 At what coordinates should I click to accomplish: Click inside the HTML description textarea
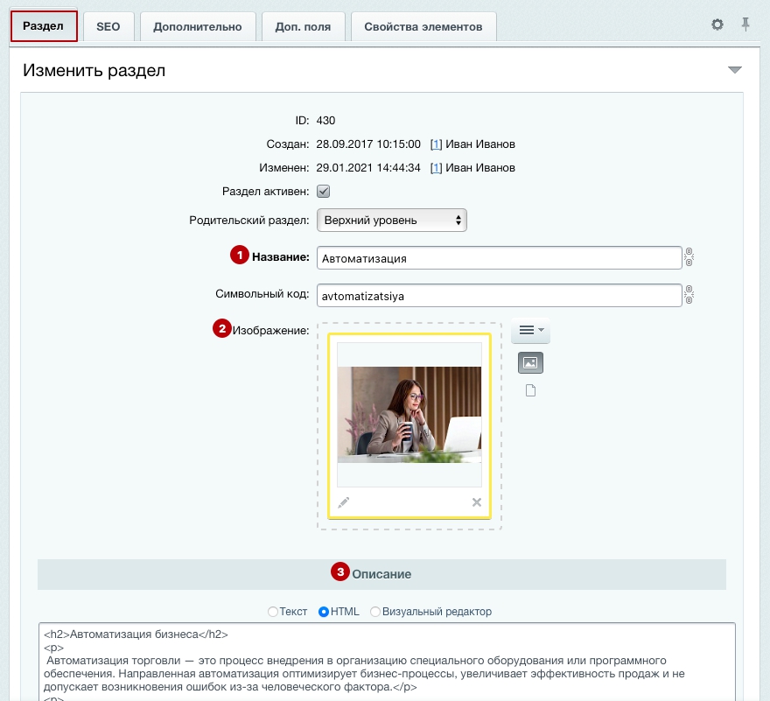(387, 662)
